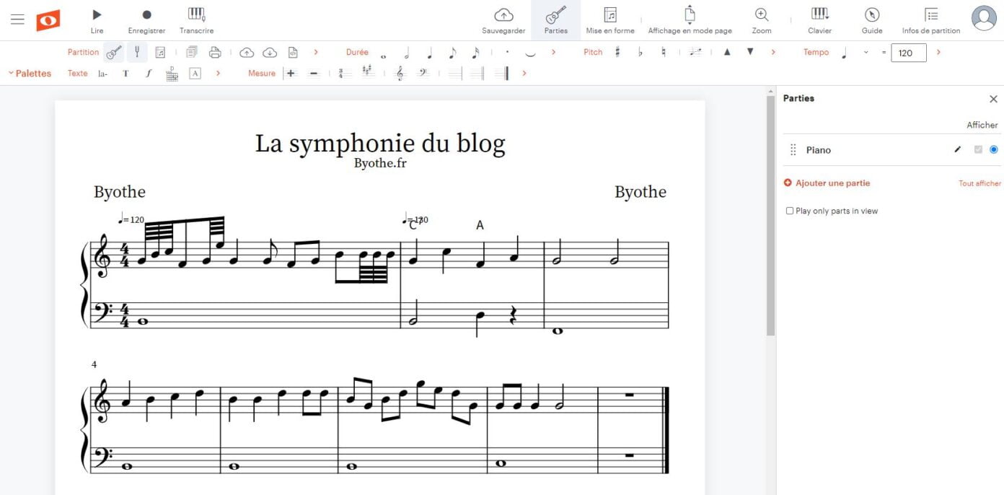Select the treble clef in Mesure tools
The height and width of the screenshot is (495, 1004).
(401, 73)
